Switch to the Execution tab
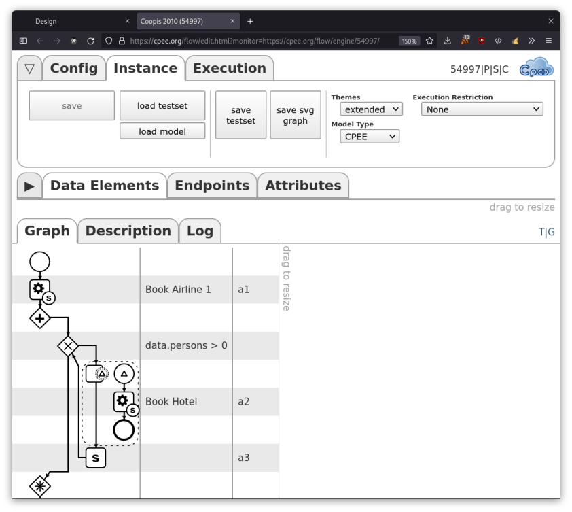The image size is (572, 512). [x=230, y=69]
